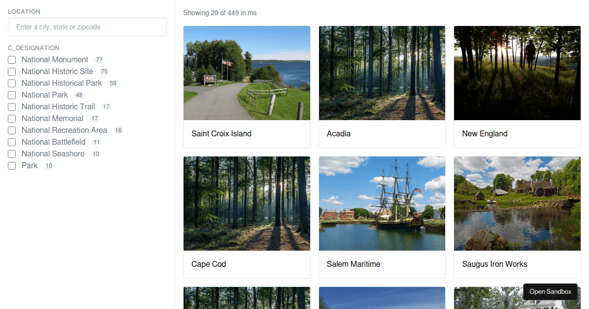589x309 pixels.
Task: Click the C_DESIGNATION facet heading
Action: pyautogui.click(x=33, y=48)
